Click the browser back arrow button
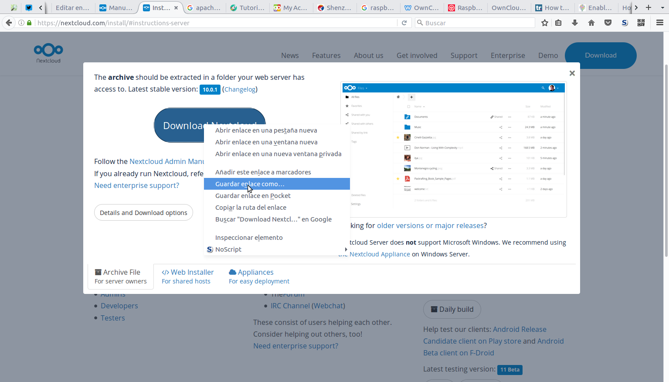This screenshot has width=669, height=382. 9,23
